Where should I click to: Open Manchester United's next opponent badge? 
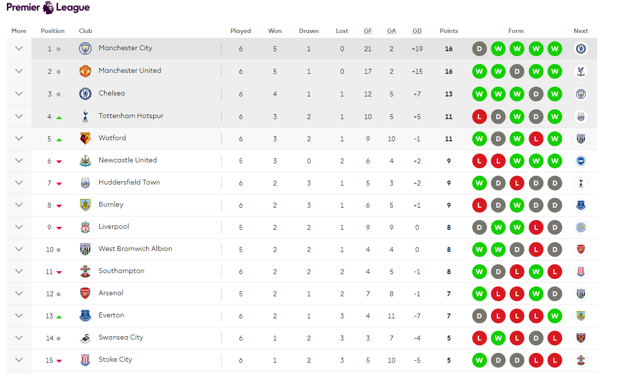[x=581, y=71]
